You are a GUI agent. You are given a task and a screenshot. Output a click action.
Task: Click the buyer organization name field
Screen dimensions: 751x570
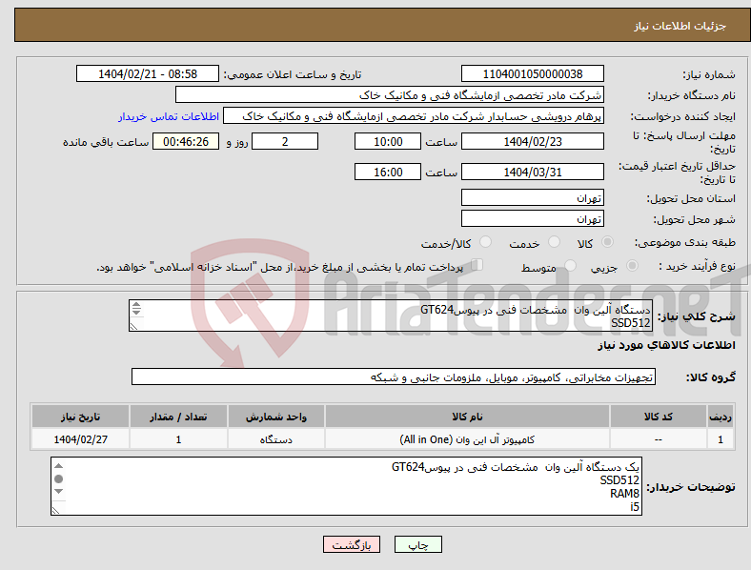tap(390, 94)
